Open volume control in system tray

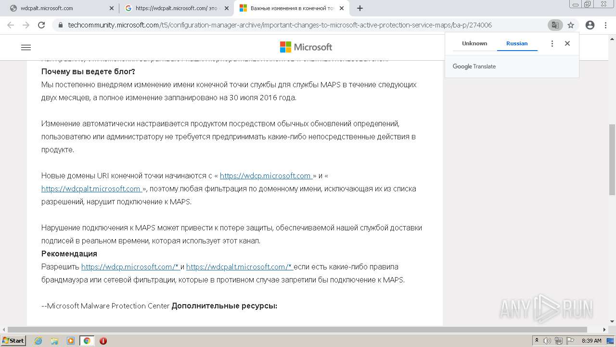[548, 341]
